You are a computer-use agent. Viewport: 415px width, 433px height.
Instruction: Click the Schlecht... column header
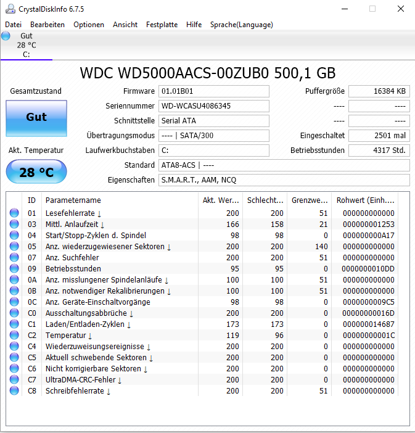(265, 200)
